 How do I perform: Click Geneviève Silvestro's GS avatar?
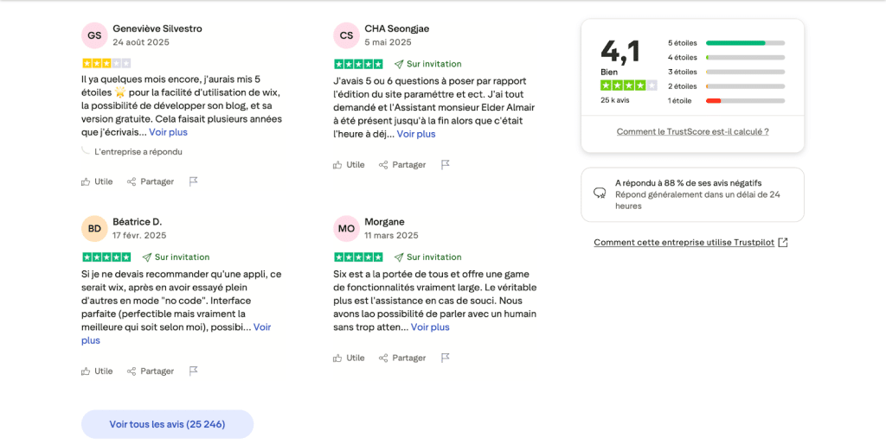click(94, 35)
